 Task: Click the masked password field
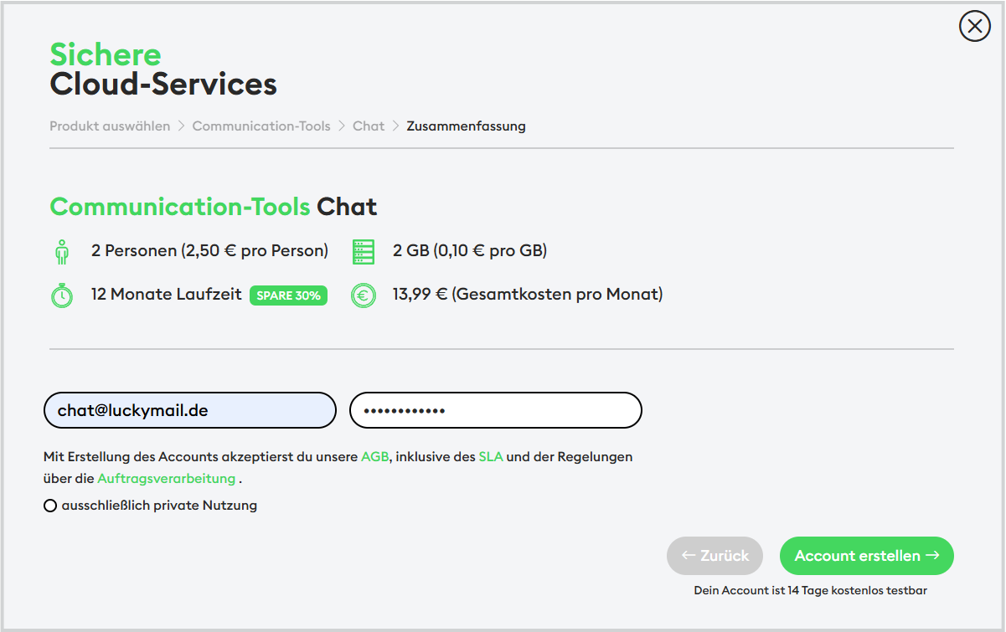coord(495,410)
